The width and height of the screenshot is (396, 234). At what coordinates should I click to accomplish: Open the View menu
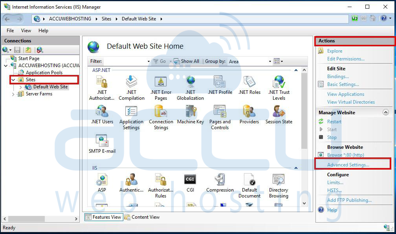pos(26,31)
